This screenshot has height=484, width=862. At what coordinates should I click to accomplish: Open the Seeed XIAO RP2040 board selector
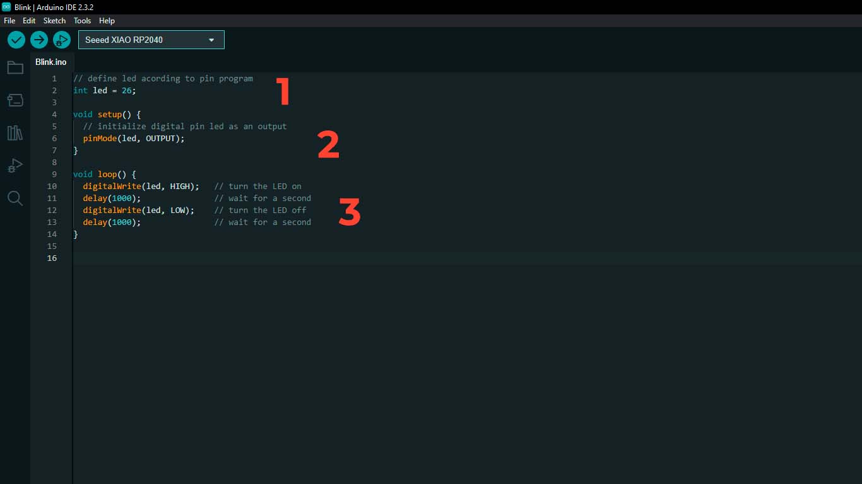(151, 40)
